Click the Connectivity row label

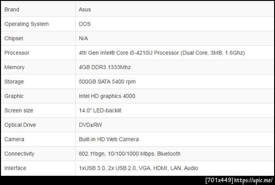click(19, 154)
